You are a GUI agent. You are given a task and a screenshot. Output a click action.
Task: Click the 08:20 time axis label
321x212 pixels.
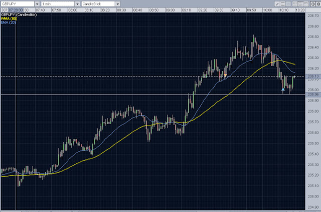point(105,10)
